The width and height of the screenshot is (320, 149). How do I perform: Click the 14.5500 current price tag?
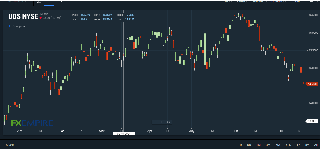point(311,84)
